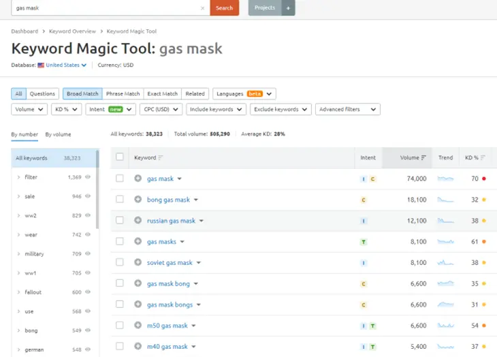Check the box for 'russian gas mask' row
Screen dimensions: 497x357
point(120,220)
